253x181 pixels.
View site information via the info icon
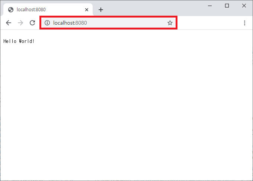point(47,23)
